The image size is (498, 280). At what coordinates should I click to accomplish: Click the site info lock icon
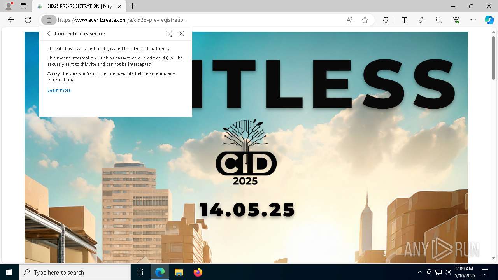[49, 20]
